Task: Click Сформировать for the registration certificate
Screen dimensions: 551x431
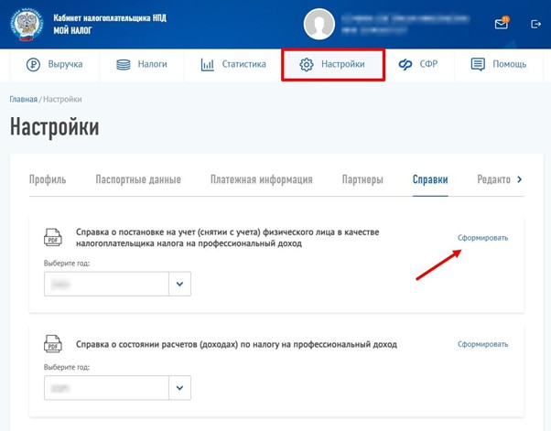Action: pos(482,238)
